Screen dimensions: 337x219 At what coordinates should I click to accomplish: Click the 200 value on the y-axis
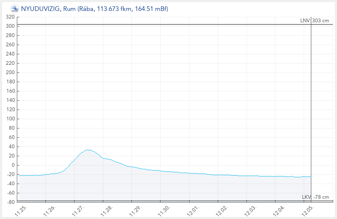click(11, 72)
